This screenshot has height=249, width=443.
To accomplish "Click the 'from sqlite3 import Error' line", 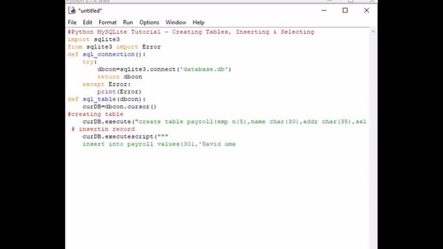I will click(114, 47).
